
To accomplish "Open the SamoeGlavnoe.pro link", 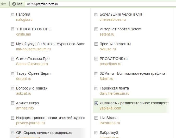I will (x=32, y=64).
